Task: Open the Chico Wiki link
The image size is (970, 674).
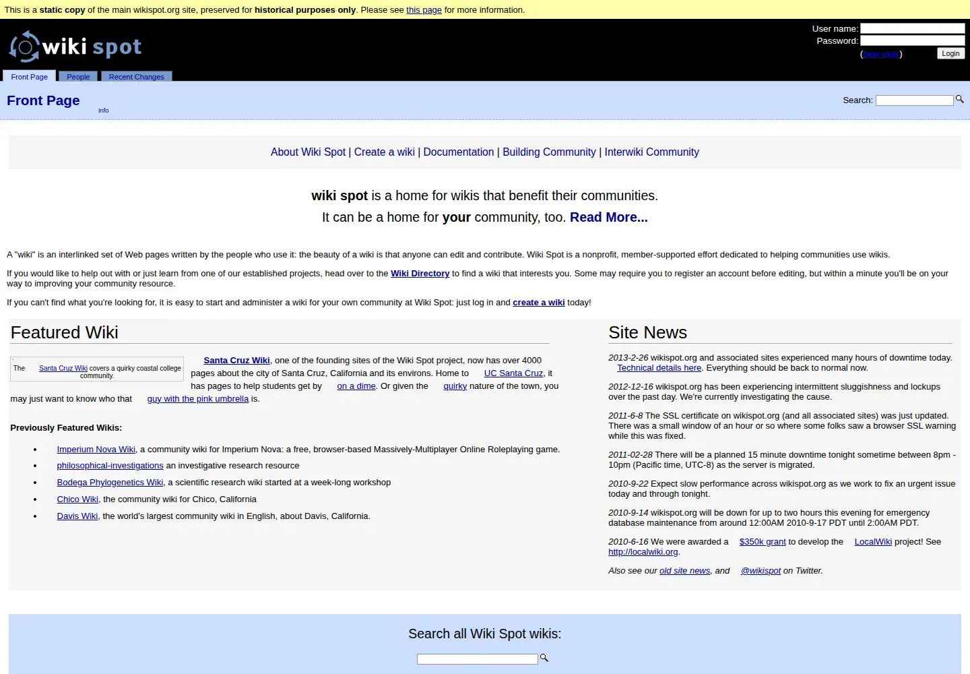Action: [x=77, y=499]
